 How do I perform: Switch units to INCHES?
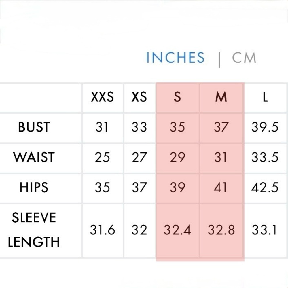click(175, 58)
